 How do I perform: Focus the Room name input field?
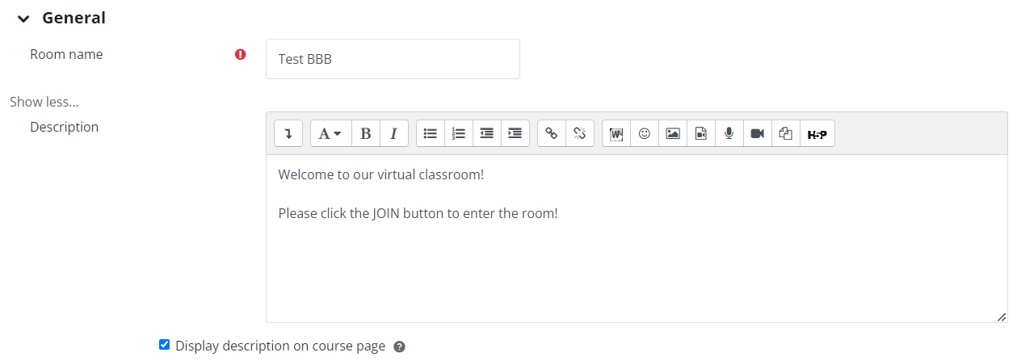393,59
